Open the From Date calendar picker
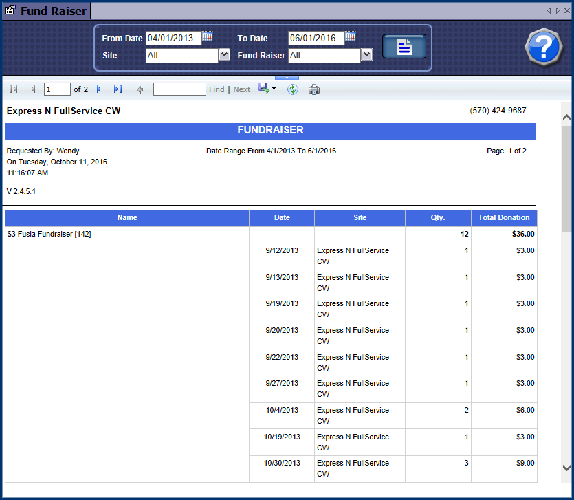 (208, 37)
